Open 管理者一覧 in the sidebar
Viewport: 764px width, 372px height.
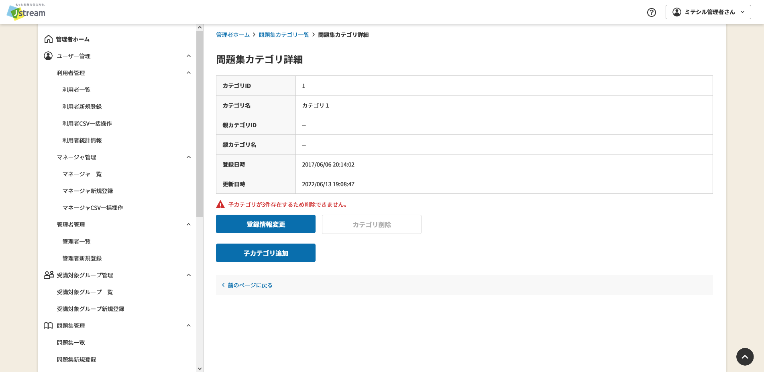(76, 242)
